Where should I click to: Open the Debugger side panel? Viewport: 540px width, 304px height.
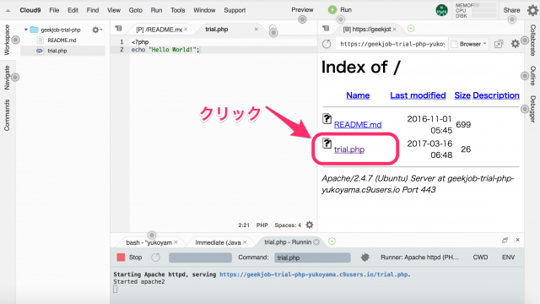point(532,109)
